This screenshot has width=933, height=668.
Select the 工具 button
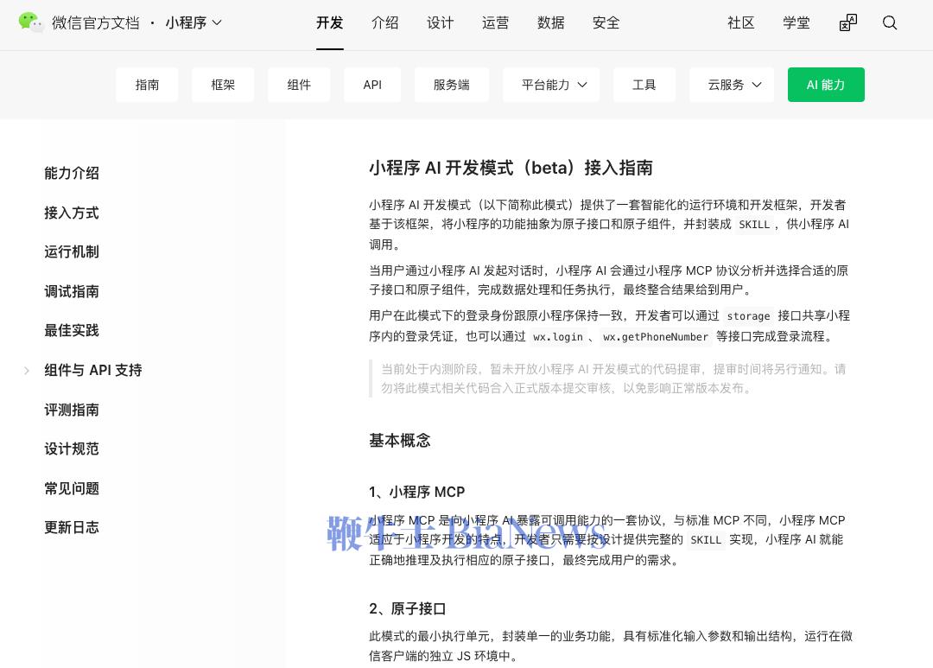pos(644,85)
